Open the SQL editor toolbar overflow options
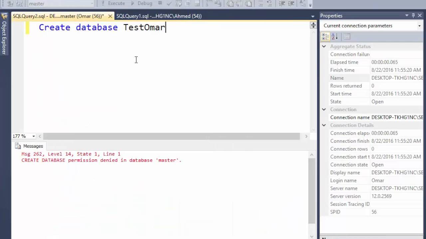The image size is (426, 239). point(310,5)
